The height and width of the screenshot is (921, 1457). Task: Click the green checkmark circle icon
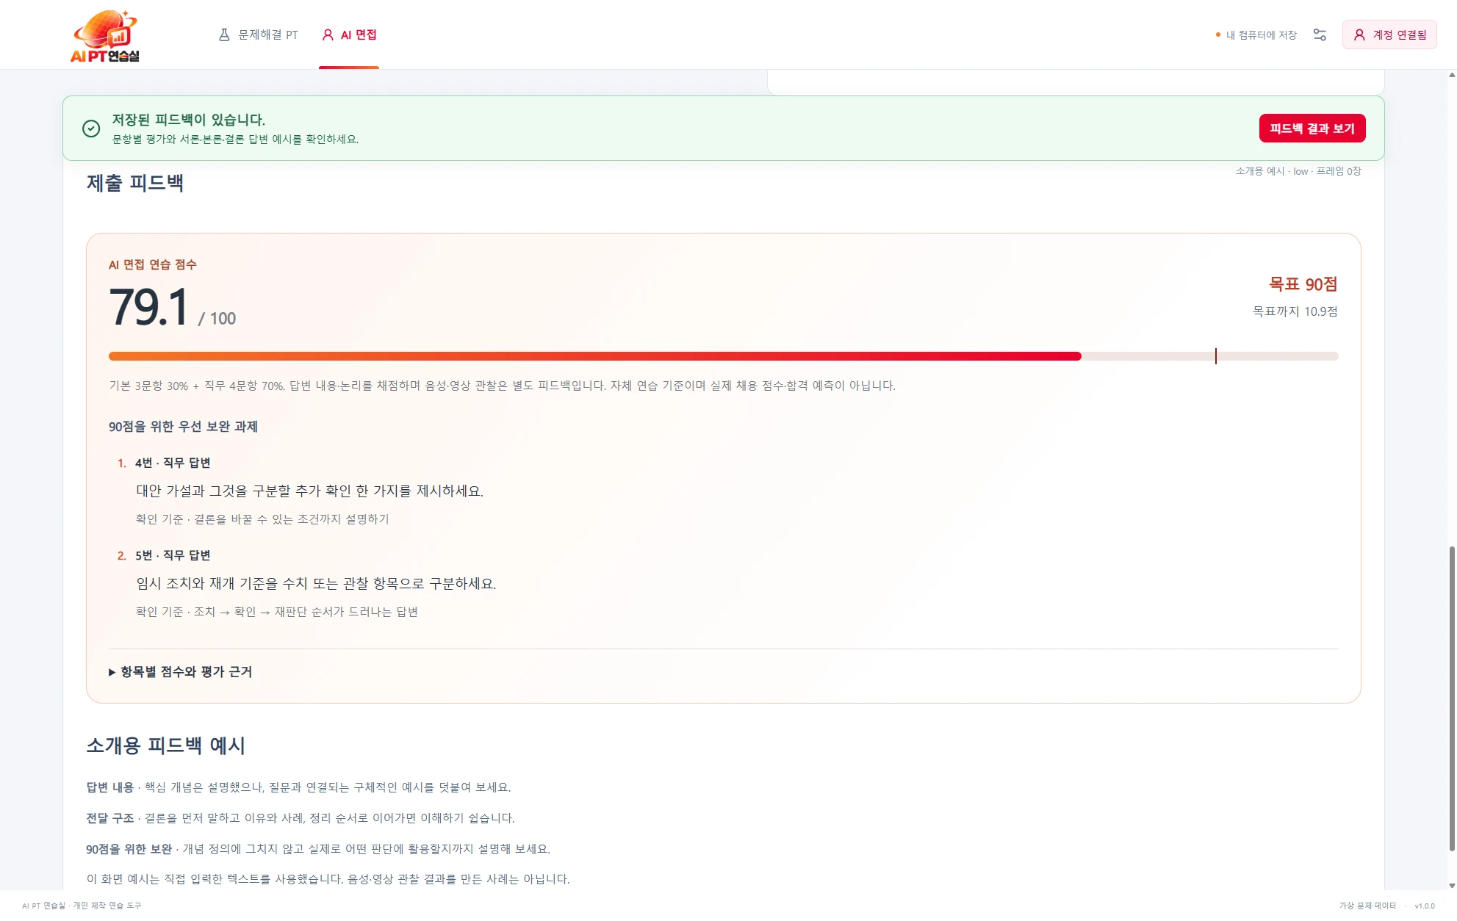coord(91,129)
